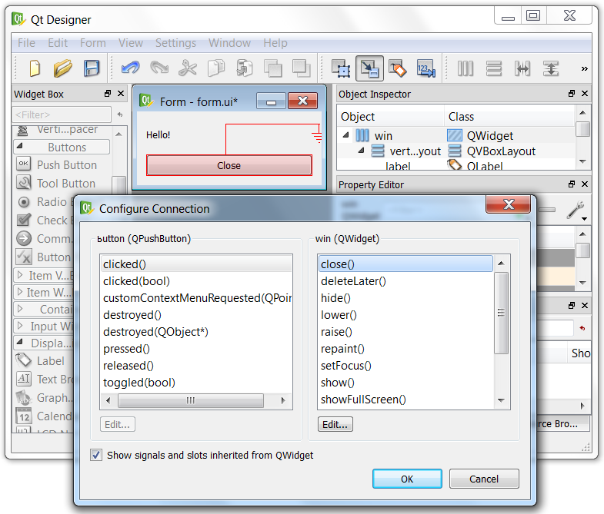Open the Window menu
The width and height of the screenshot is (604, 514).
(229, 43)
